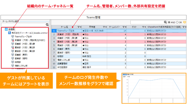Viewport: 187px width, 106px height.
Task: Click the team icon for 経理部 in tree
Action: coord(13,62)
